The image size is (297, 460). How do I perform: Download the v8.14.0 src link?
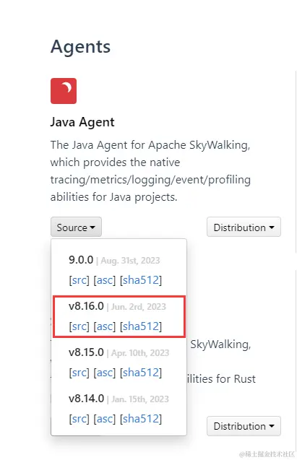[79, 419]
